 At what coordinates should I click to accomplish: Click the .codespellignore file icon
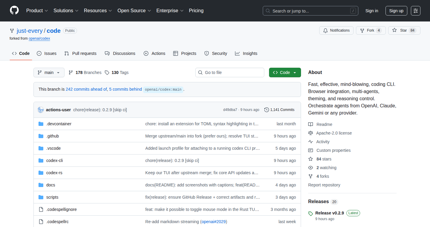41,209
